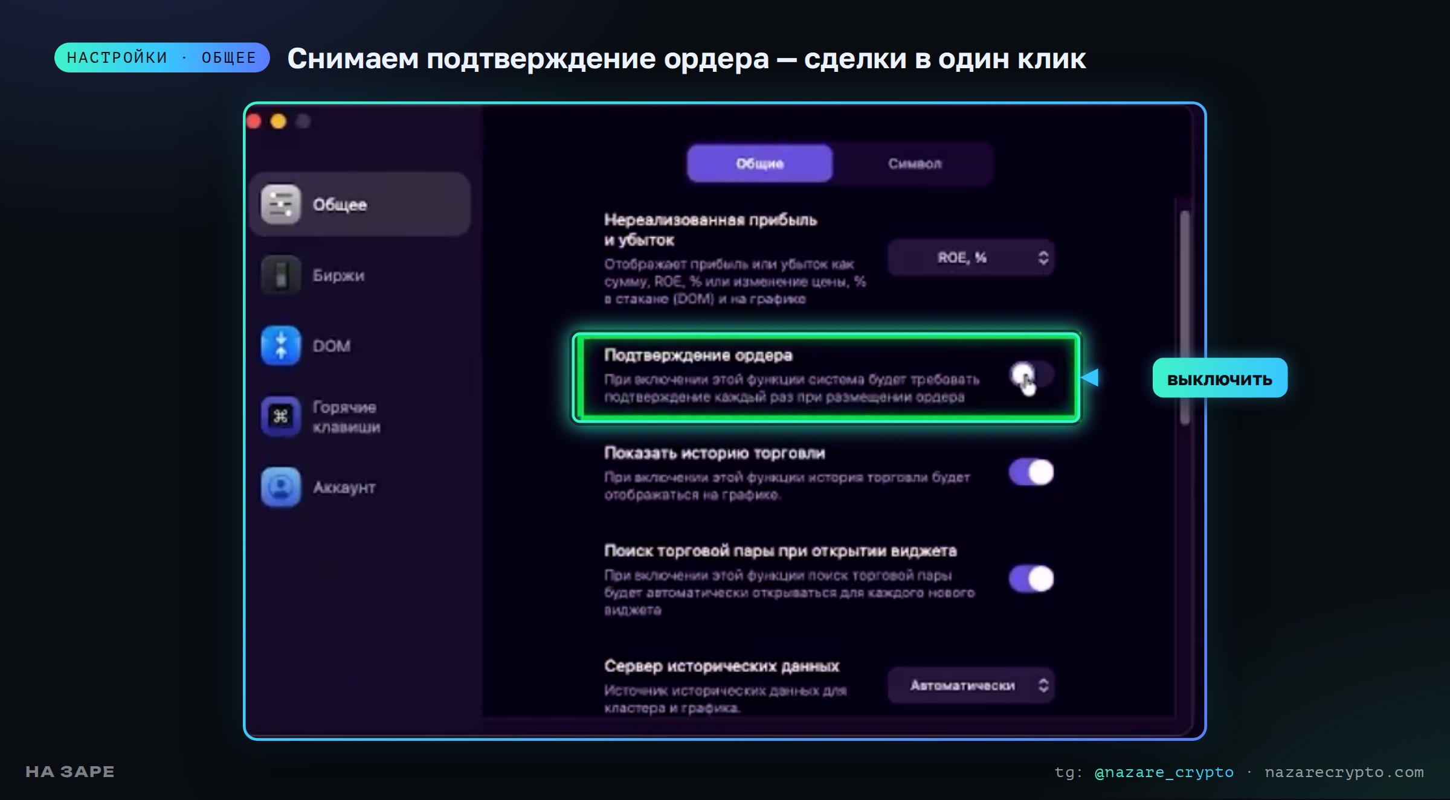Click the yellow minimize window button

279,121
